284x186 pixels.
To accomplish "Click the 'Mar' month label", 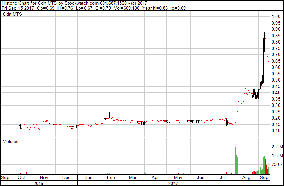I will (133, 178).
